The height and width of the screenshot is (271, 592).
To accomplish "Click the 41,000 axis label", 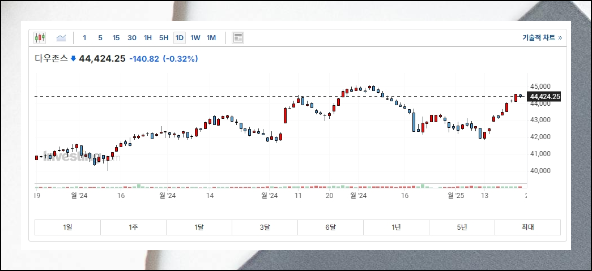I will click(540, 154).
